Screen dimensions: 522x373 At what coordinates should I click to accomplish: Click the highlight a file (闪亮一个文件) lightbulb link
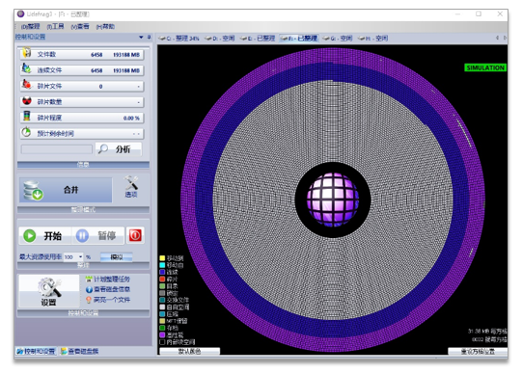tap(107, 300)
